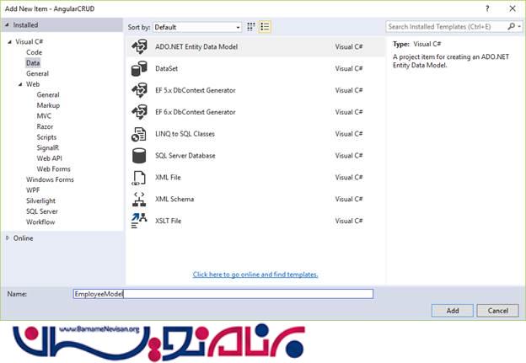
Task: Switch to small icons grid view
Action: point(251,27)
